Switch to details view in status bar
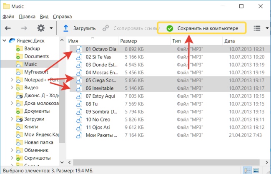Image resolution: width=271 pixels, height=174 pixels. [x=248, y=170]
